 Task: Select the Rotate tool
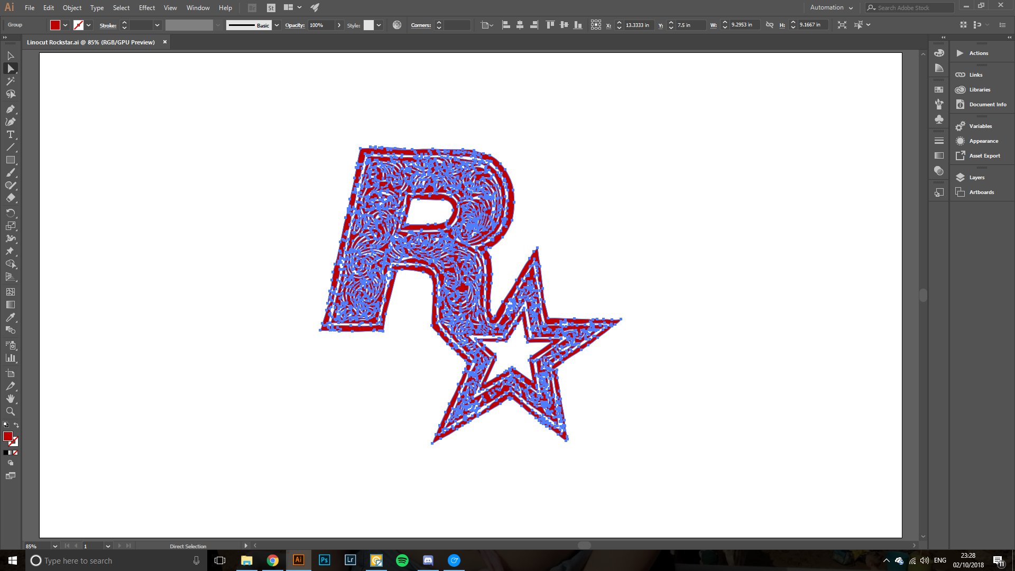[x=10, y=213]
